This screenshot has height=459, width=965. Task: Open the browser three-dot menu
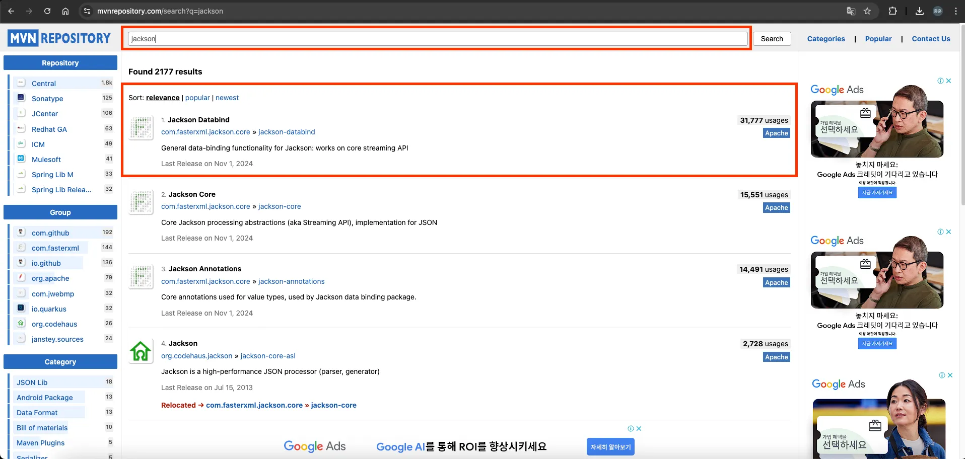(x=956, y=11)
